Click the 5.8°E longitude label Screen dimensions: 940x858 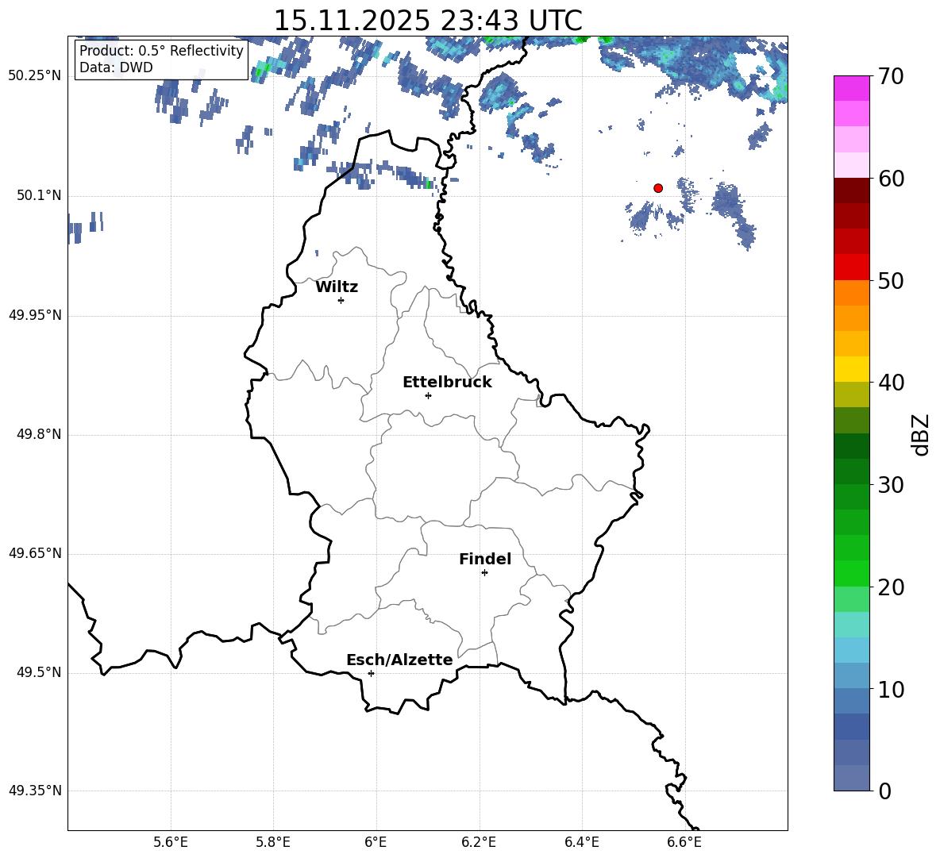coord(273,842)
